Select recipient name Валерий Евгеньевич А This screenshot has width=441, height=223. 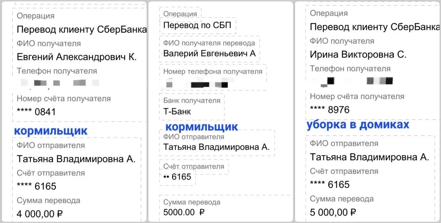click(x=209, y=53)
